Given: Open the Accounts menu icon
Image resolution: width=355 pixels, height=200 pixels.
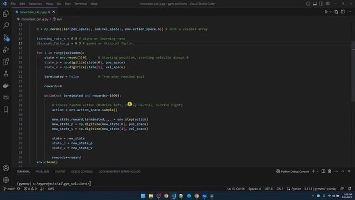Looking at the screenshot, I should 6,168.
